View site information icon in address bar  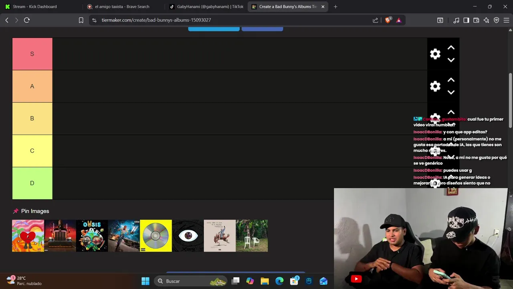(x=94, y=20)
